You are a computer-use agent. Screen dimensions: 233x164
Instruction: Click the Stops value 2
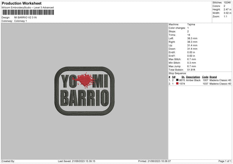[188, 31]
